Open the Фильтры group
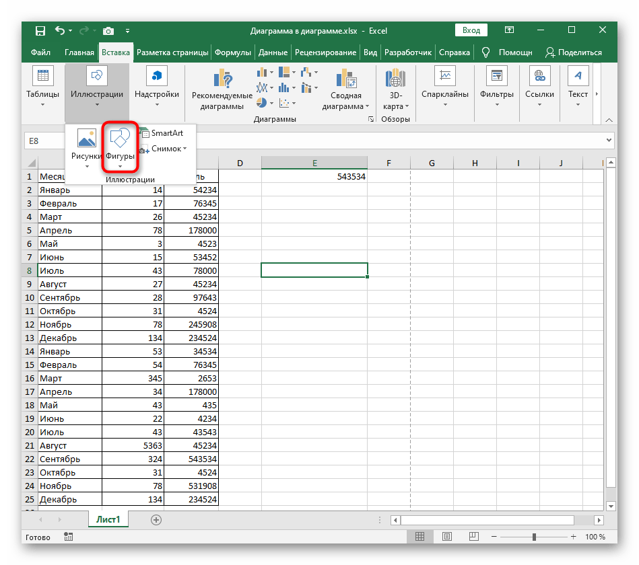 (497, 87)
